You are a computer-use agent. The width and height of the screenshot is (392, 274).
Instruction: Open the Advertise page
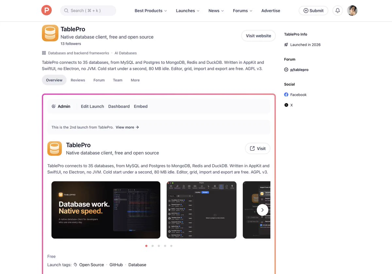(x=271, y=10)
